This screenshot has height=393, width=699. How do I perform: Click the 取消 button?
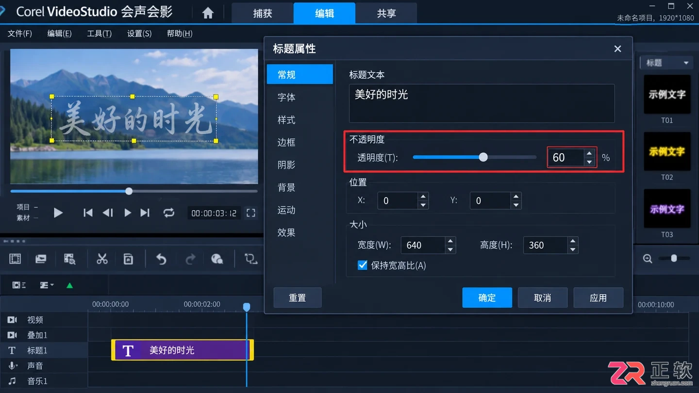542,297
